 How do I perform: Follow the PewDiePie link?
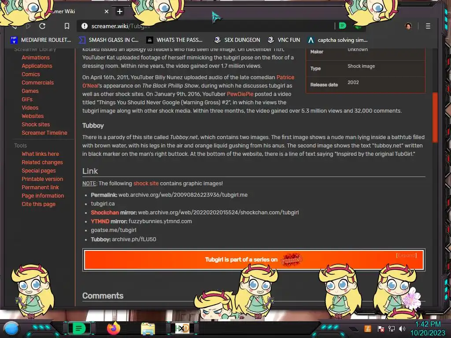[240, 94]
